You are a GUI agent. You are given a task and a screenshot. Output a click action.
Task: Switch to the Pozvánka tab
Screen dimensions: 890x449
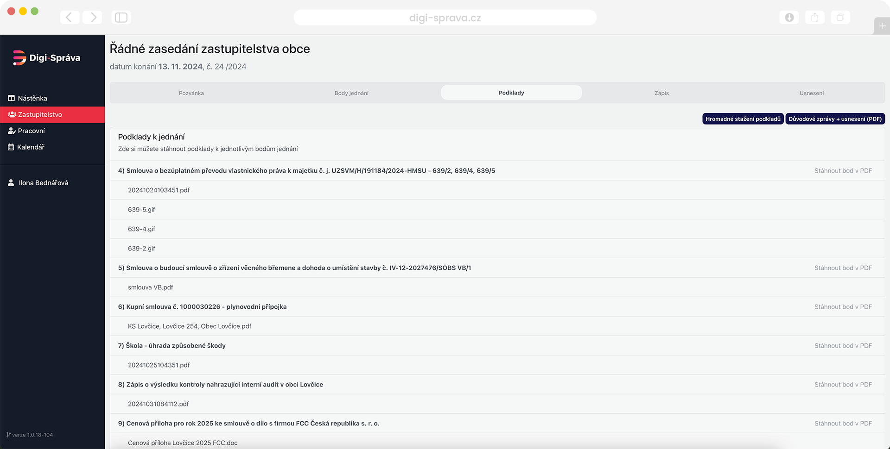point(191,93)
